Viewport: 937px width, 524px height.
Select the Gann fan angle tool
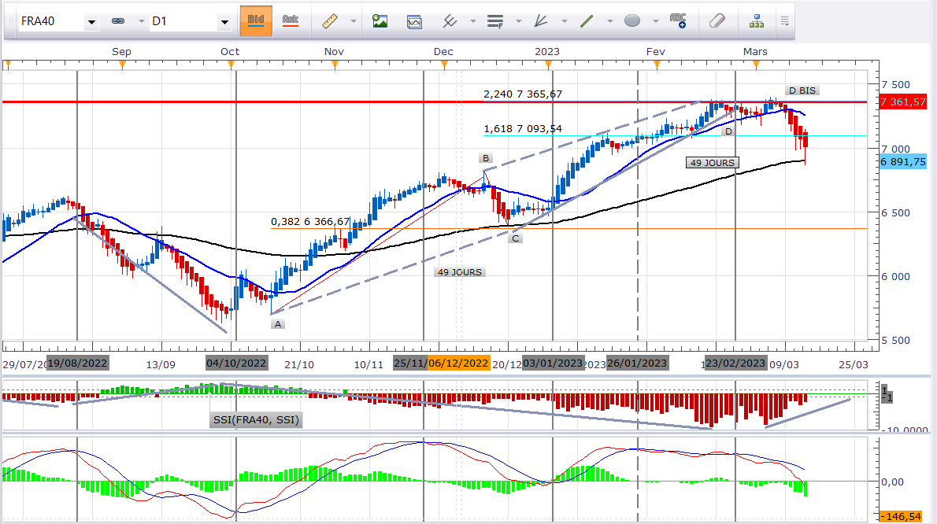click(x=541, y=21)
